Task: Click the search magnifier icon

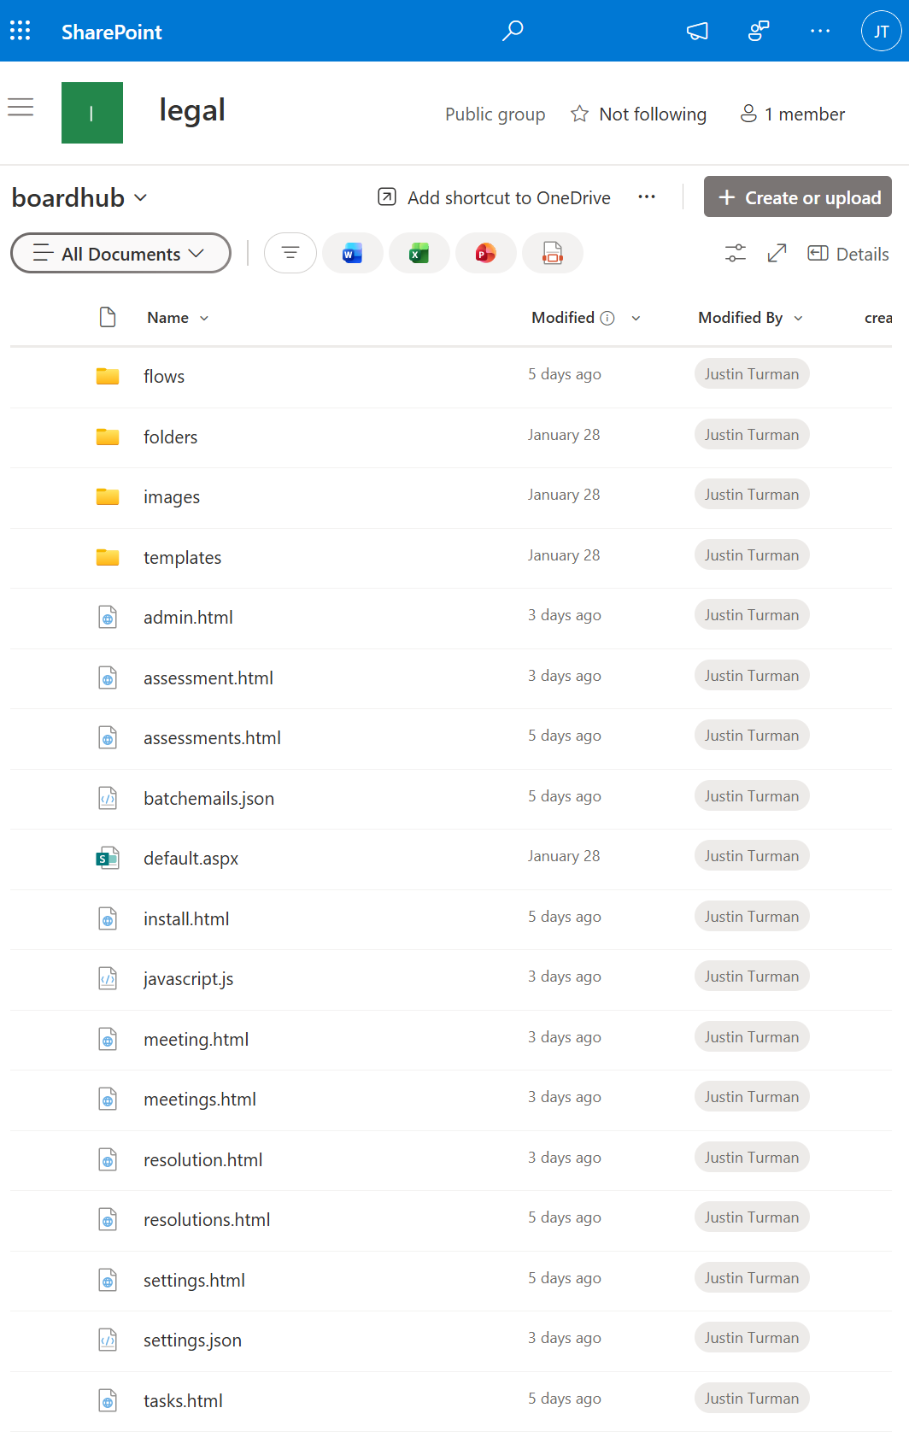Action: click(x=513, y=32)
